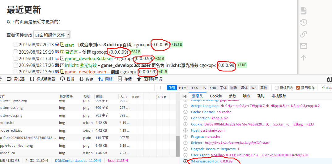
Task: Enable the 持续日志 checkbox
Action: pyautogui.click(x=277, y=88)
